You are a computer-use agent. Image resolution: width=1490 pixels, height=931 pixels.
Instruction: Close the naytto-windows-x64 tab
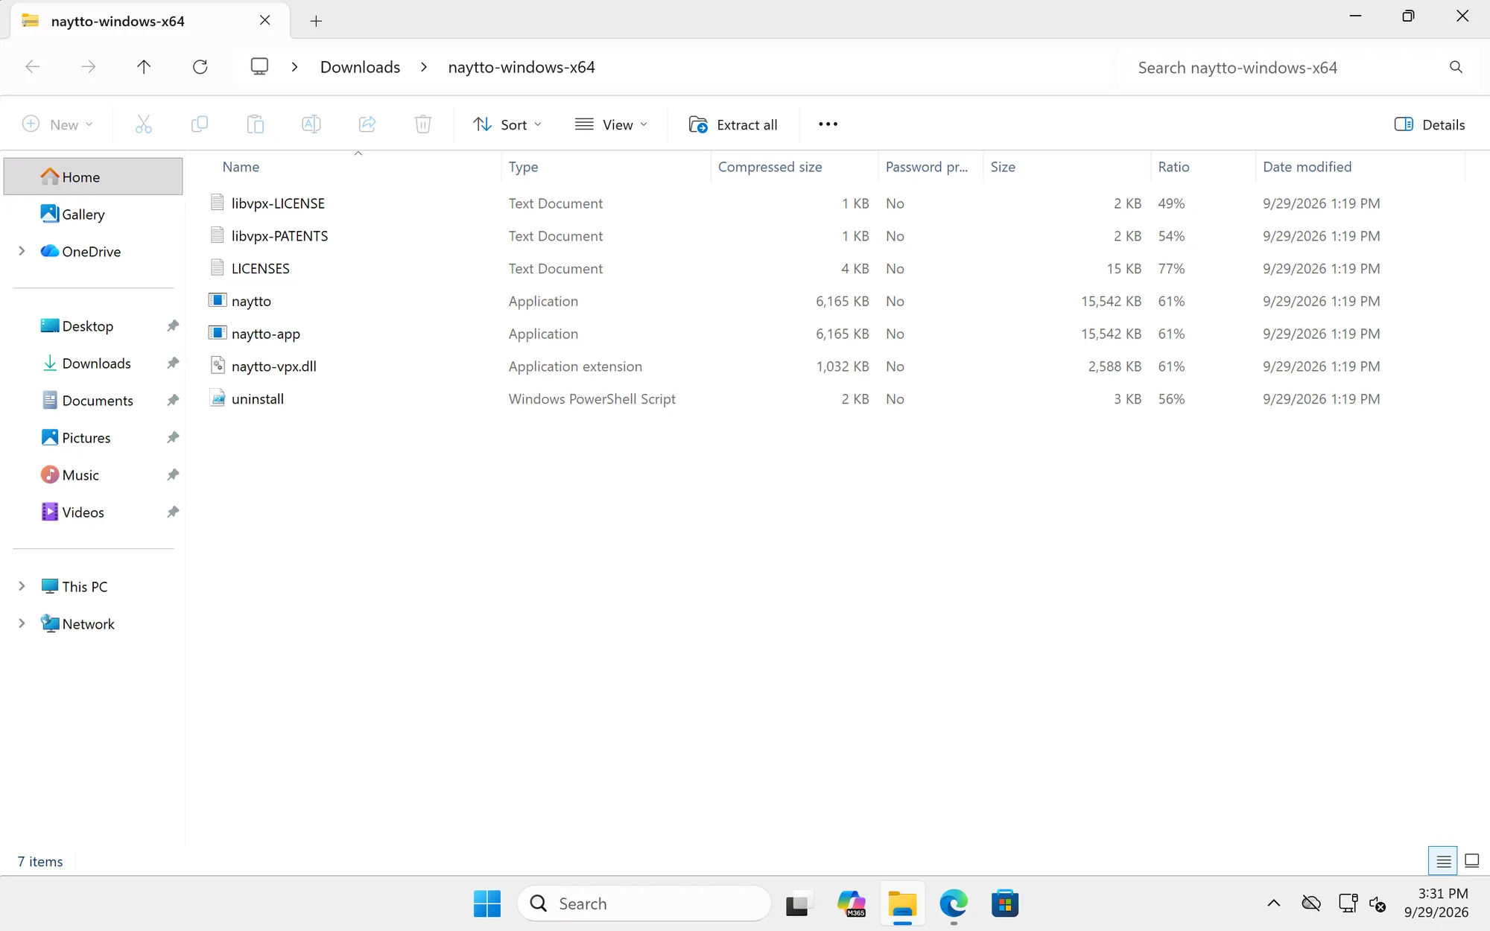264,21
